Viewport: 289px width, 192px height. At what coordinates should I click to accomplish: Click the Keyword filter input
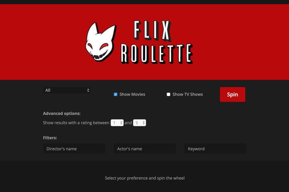coord(215,149)
